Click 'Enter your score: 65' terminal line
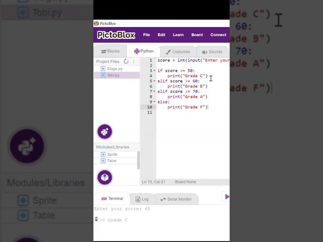This screenshot has height=242, width=323. click(122, 209)
